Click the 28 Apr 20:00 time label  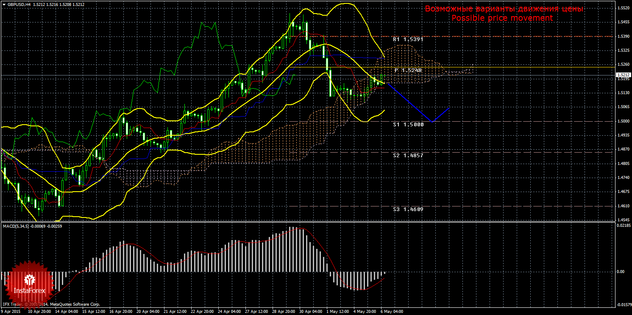pyautogui.click(x=283, y=311)
